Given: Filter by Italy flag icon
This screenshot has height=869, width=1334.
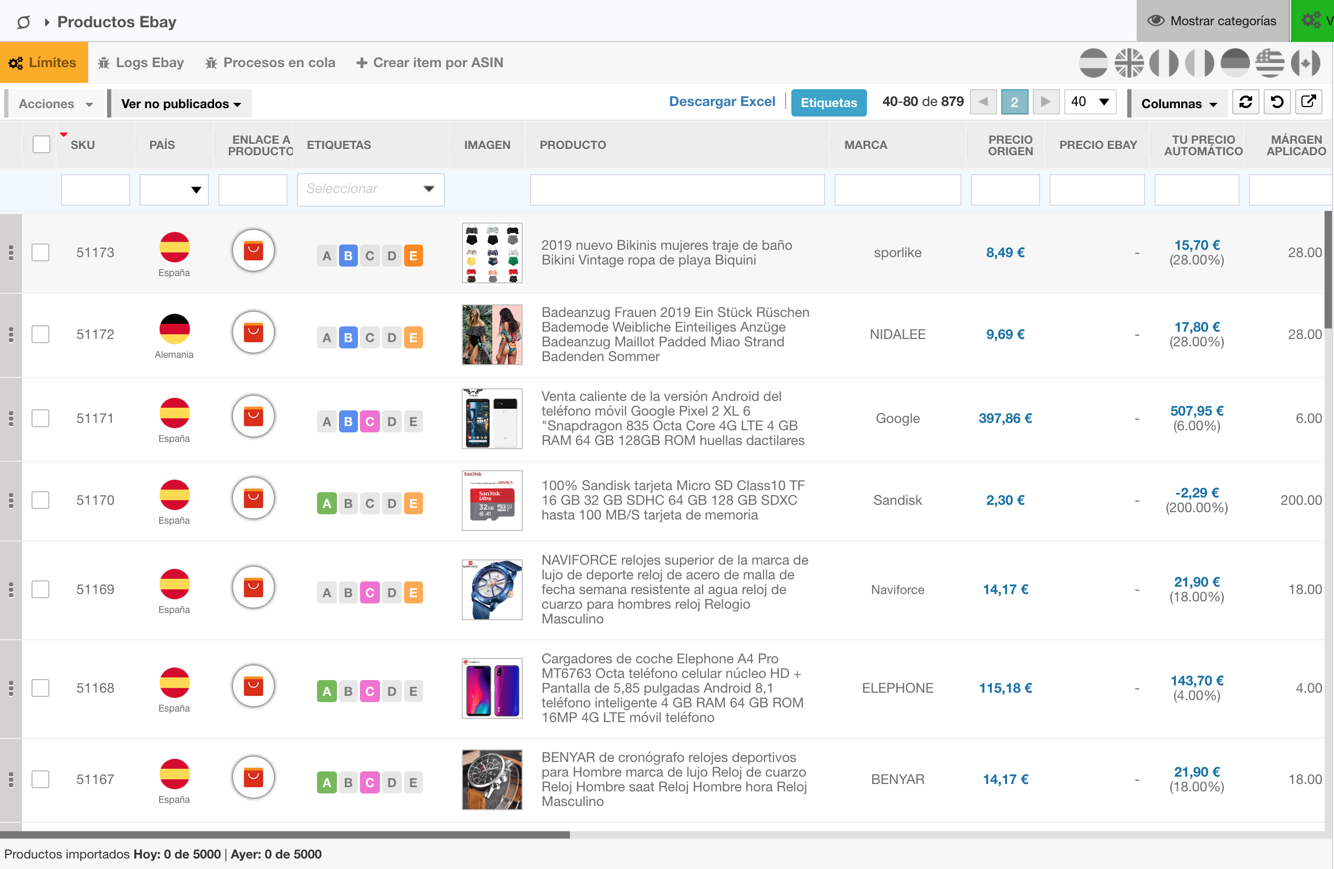Looking at the screenshot, I should pyautogui.click(x=1200, y=63).
